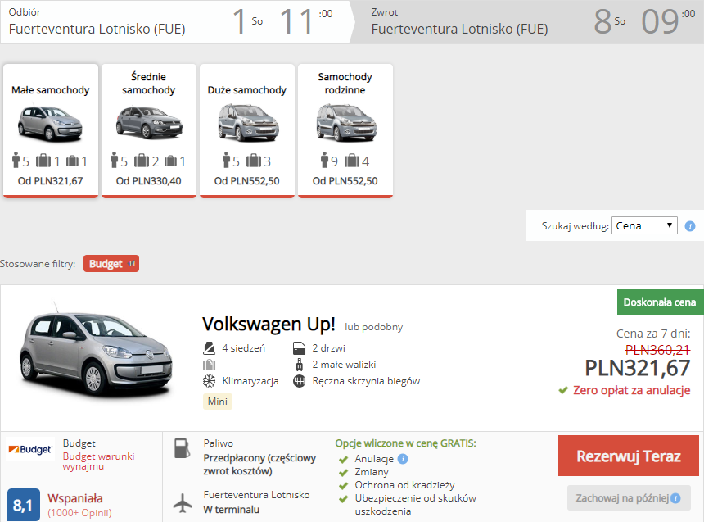Open the Szukaj według sort dropdown
Viewport: 704px width, 522px height.
[x=644, y=225]
